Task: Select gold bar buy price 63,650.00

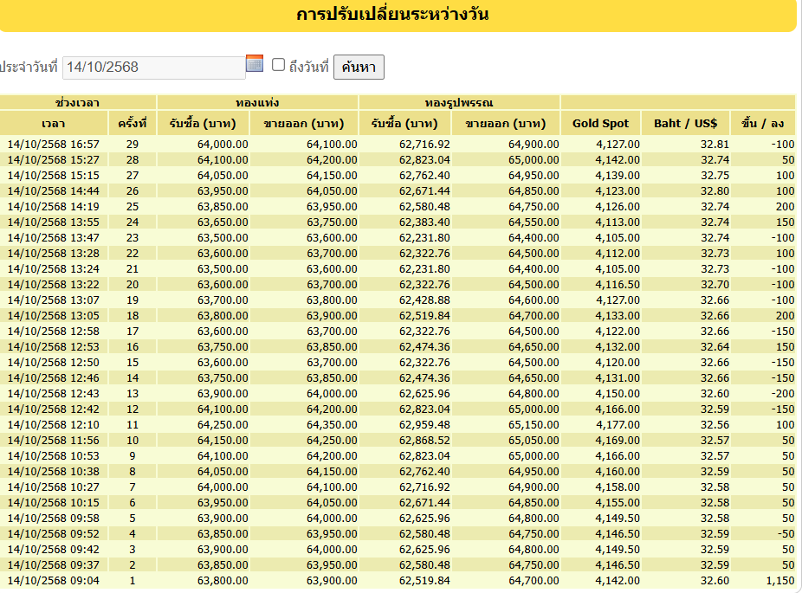Action: point(223,222)
